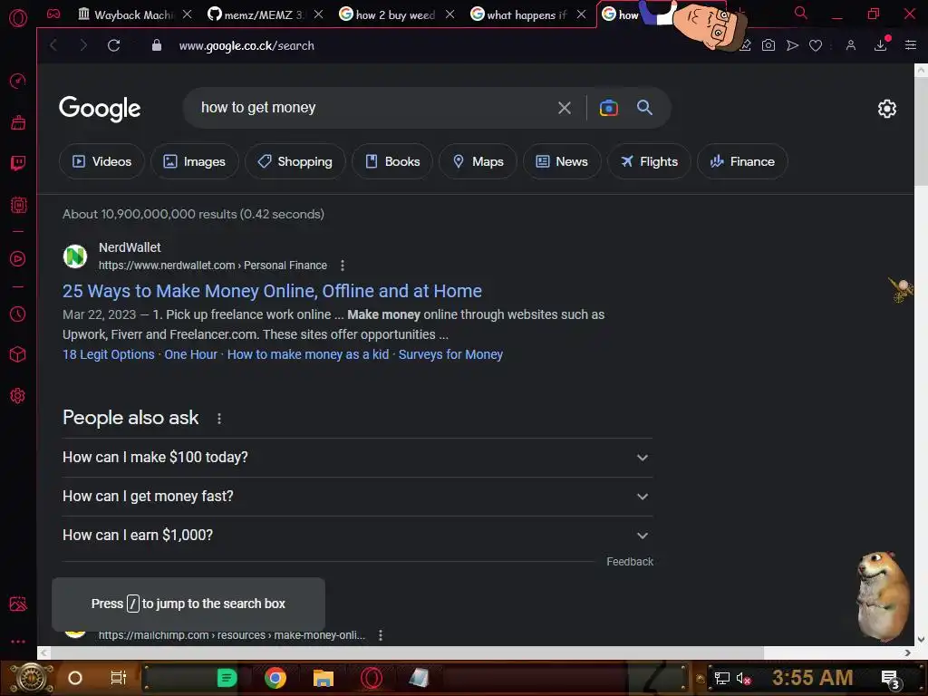Add page to bookmarks with heart icon
The height and width of the screenshot is (696, 928).
pyautogui.click(x=816, y=45)
